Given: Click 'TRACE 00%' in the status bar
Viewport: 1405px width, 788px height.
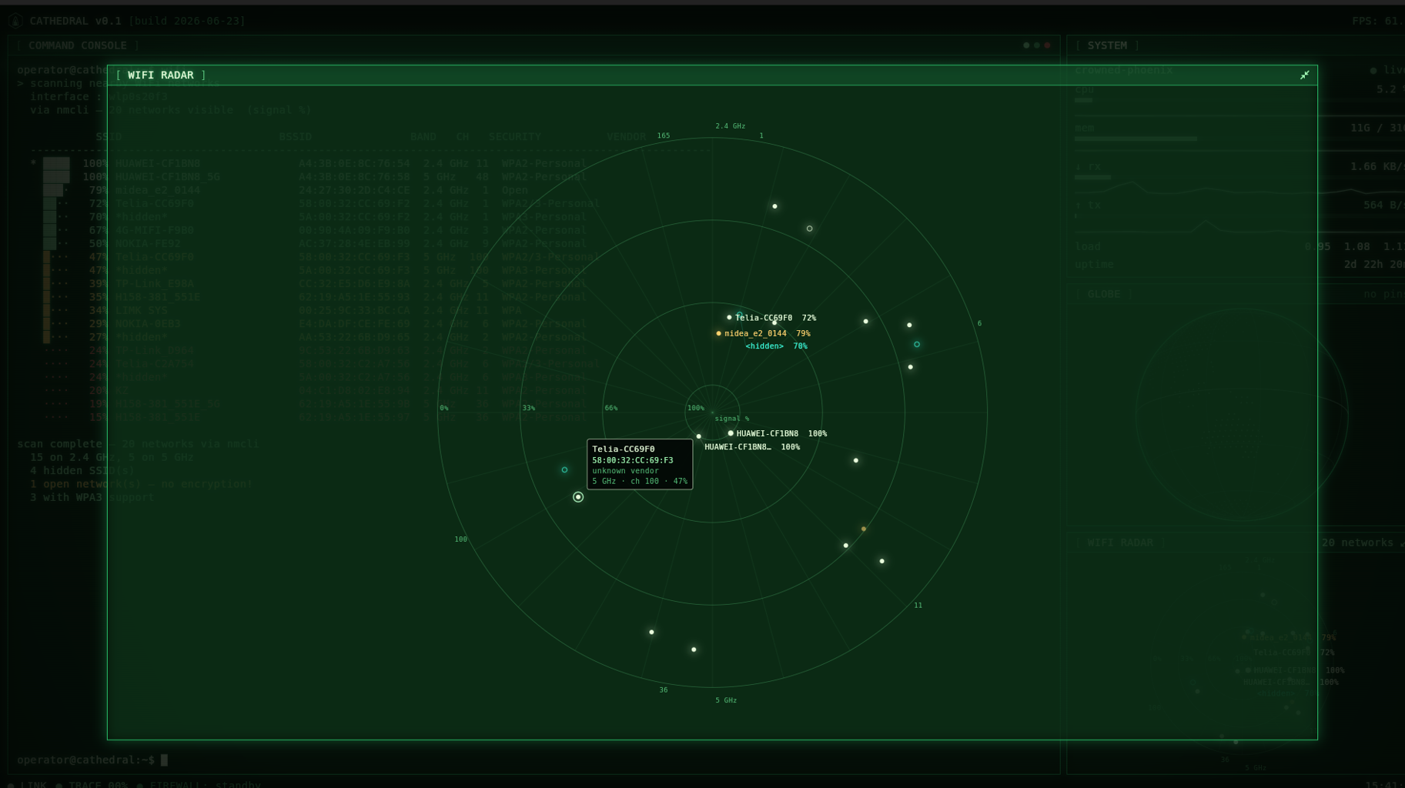Looking at the screenshot, I should (x=98, y=784).
